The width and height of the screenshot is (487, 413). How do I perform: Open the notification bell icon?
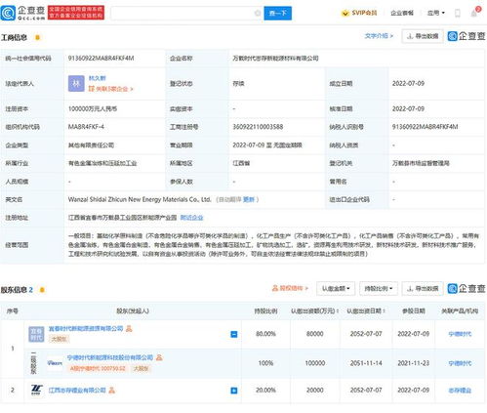(474, 13)
